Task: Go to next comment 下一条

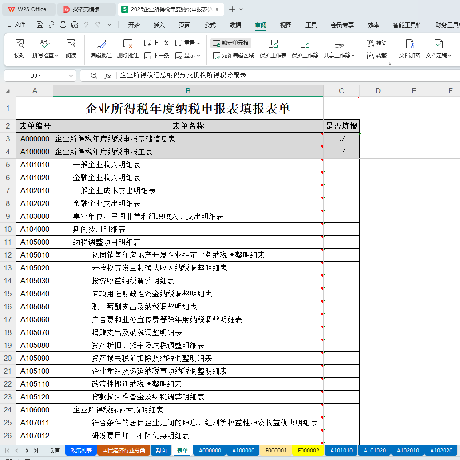Action: tap(157, 56)
